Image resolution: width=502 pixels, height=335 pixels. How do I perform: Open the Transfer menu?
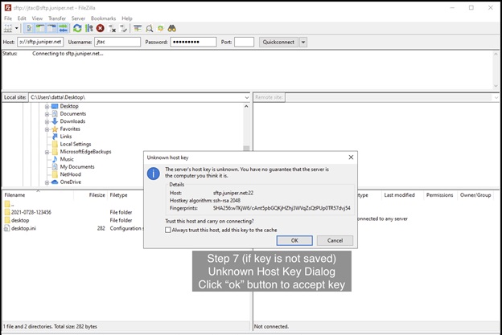pos(57,18)
